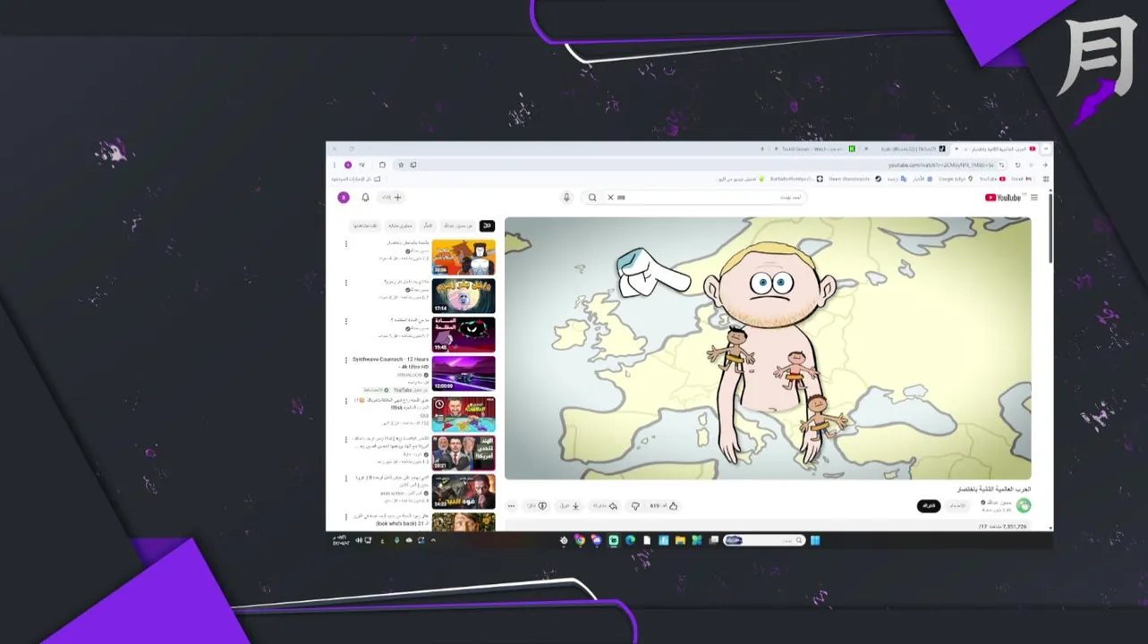Image resolution: width=1148 pixels, height=644 pixels.
Task: Click the taskbar search box
Action: [763, 540]
